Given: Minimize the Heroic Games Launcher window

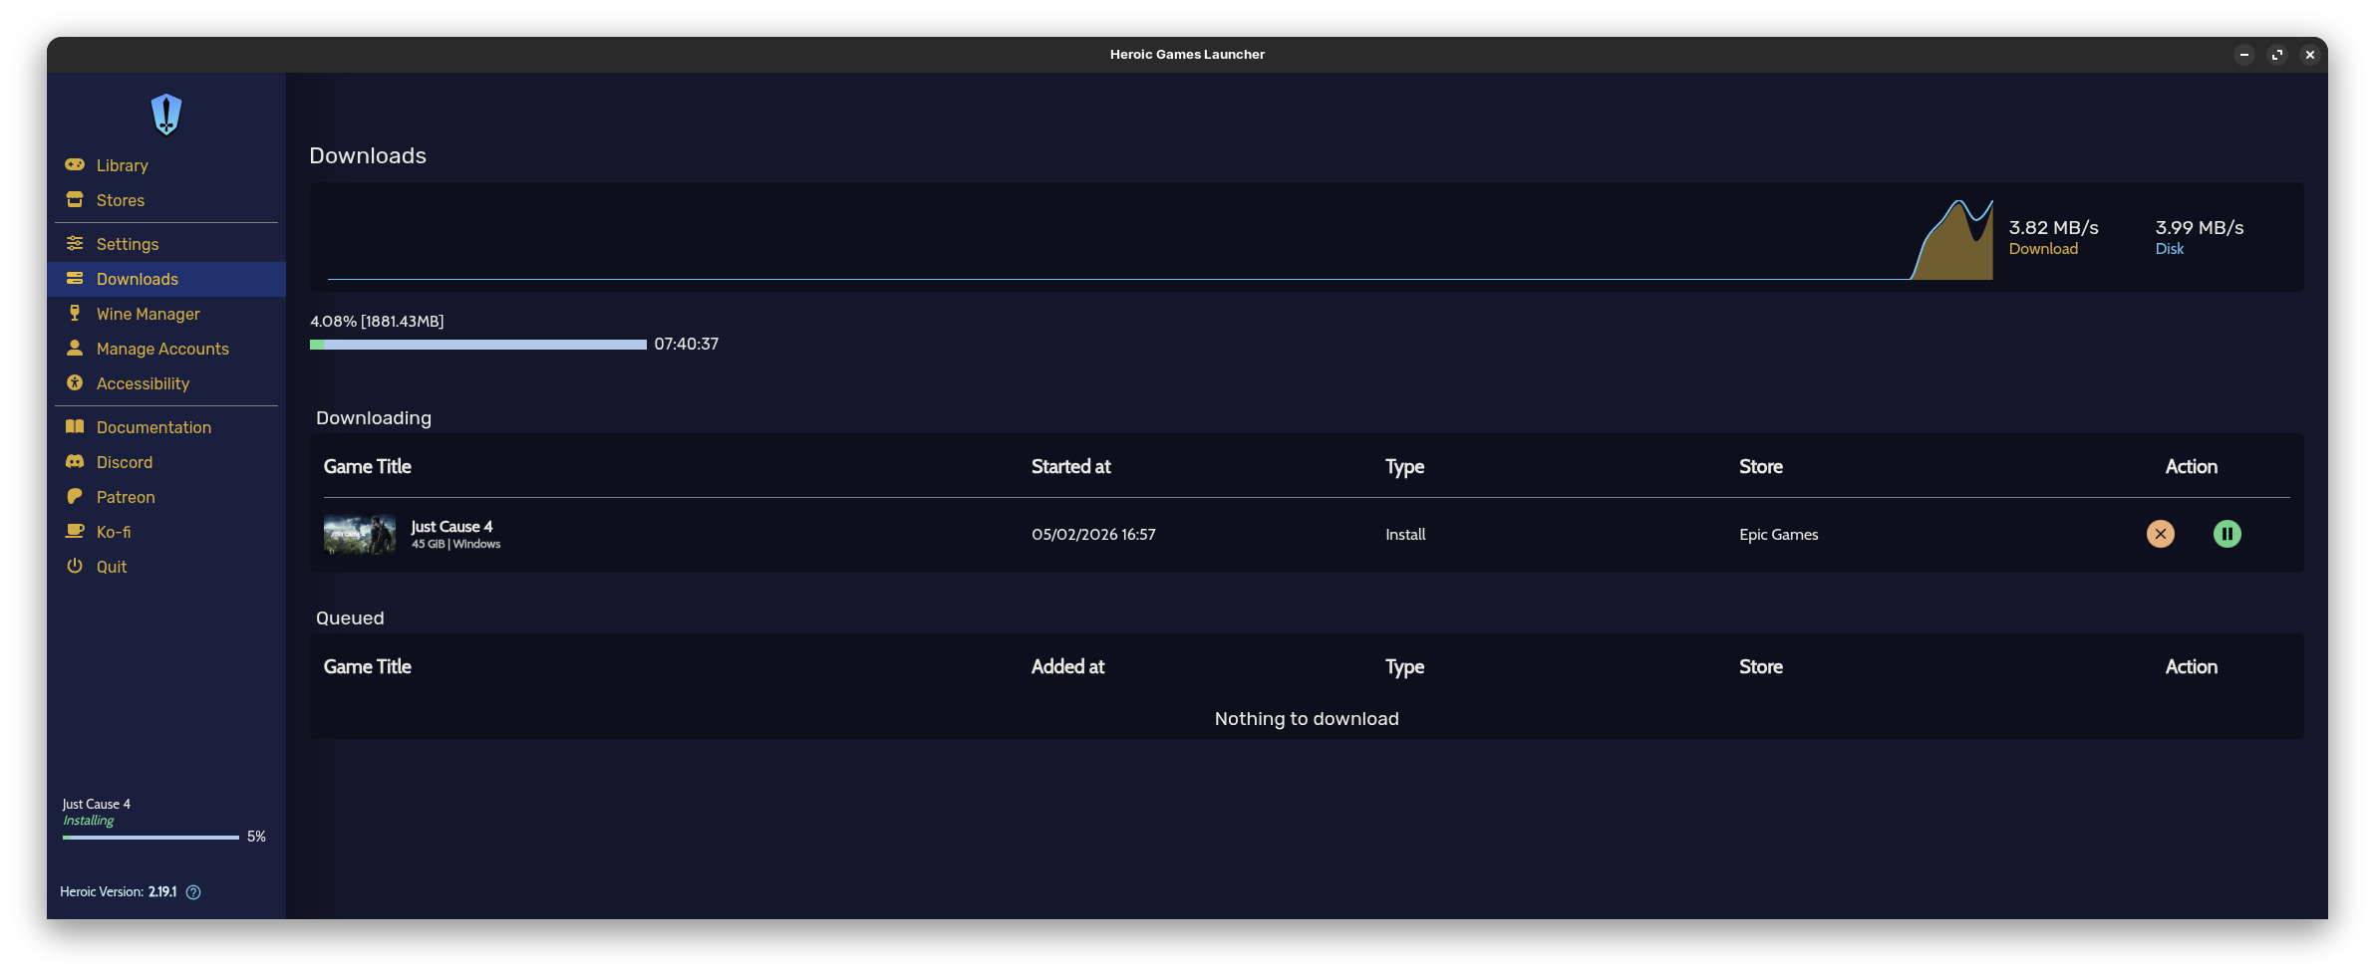Looking at the screenshot, I should 2244,55.
